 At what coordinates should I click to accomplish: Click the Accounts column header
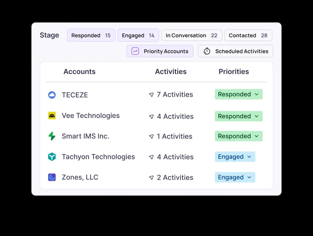(79, 72)
